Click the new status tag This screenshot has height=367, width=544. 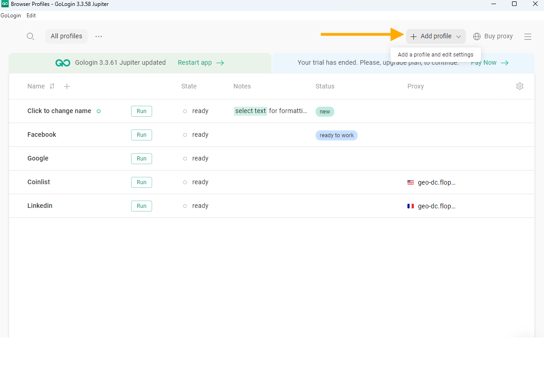pyautogui.click(x=325, y=112)
